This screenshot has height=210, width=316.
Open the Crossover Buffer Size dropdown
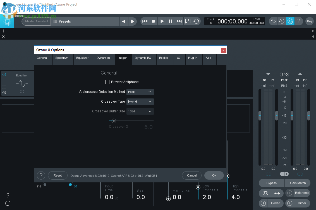[x=140, y=111]
